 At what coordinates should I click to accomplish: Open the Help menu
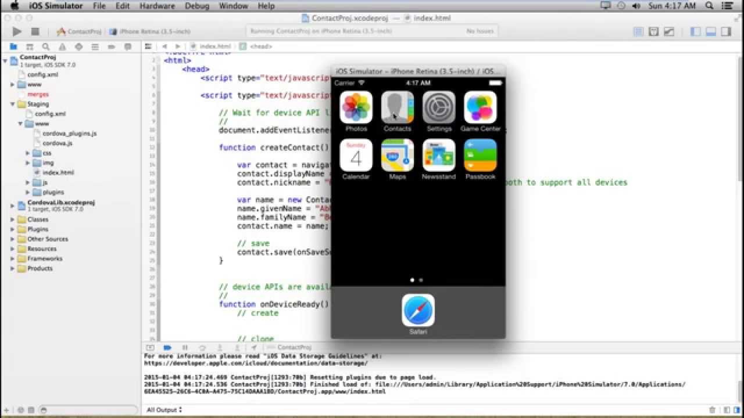point(266,6)
